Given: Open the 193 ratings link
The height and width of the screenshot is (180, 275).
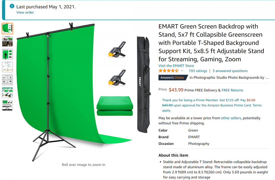Looking at the screenshot, I should pyautogui.click(x=198, y=71).
